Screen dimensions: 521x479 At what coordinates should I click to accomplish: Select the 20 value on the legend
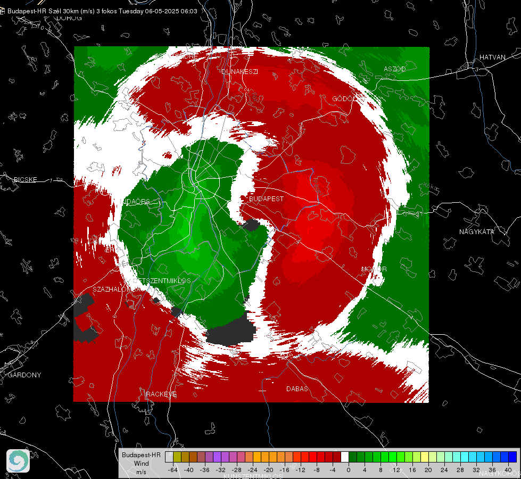[428, 470]
